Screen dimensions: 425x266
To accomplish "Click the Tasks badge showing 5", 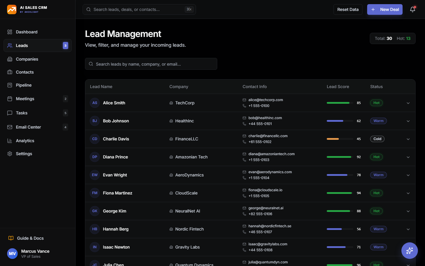I will (66, 113).
